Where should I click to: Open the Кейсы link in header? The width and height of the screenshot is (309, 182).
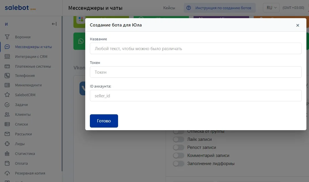point(169,8)
